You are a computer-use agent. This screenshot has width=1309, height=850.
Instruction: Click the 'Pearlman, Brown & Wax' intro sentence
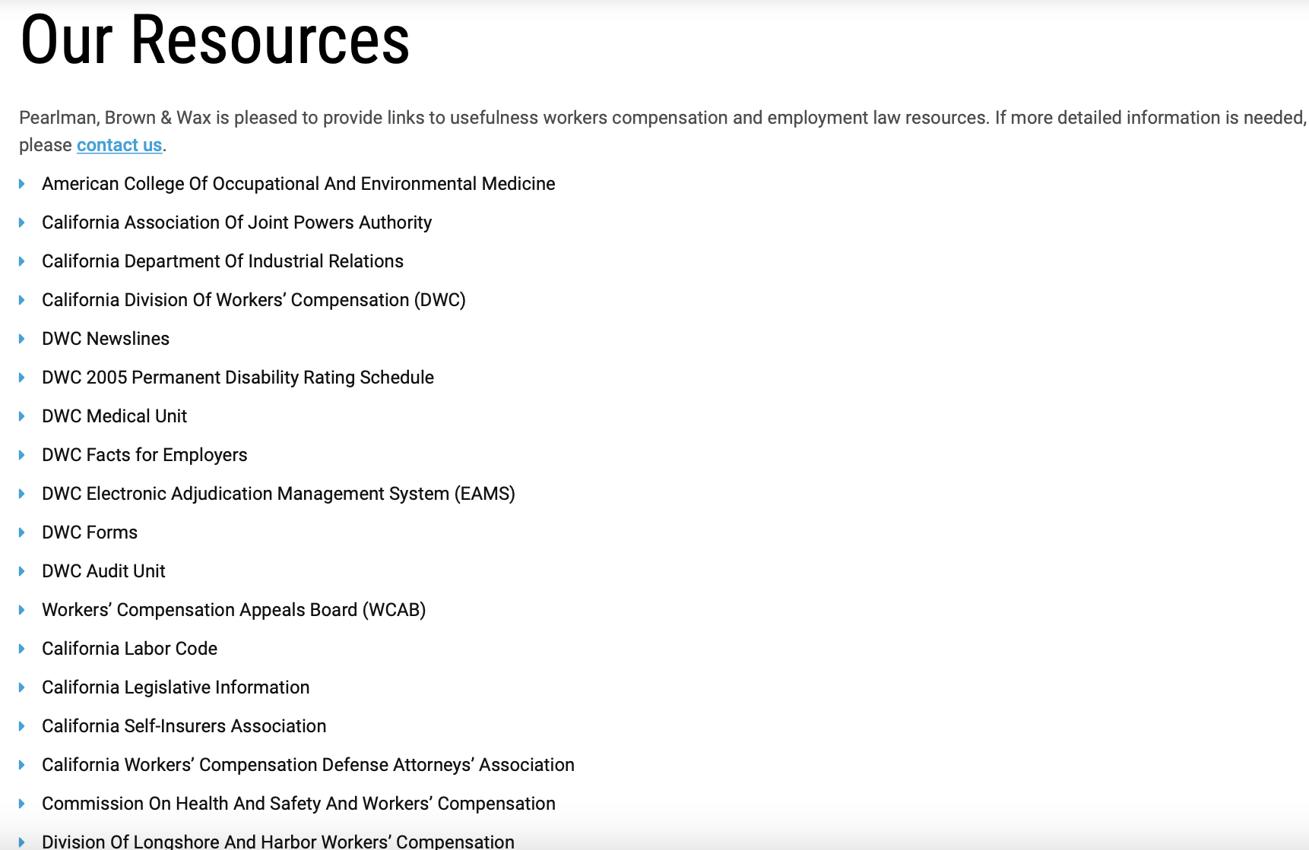(663, 131)
